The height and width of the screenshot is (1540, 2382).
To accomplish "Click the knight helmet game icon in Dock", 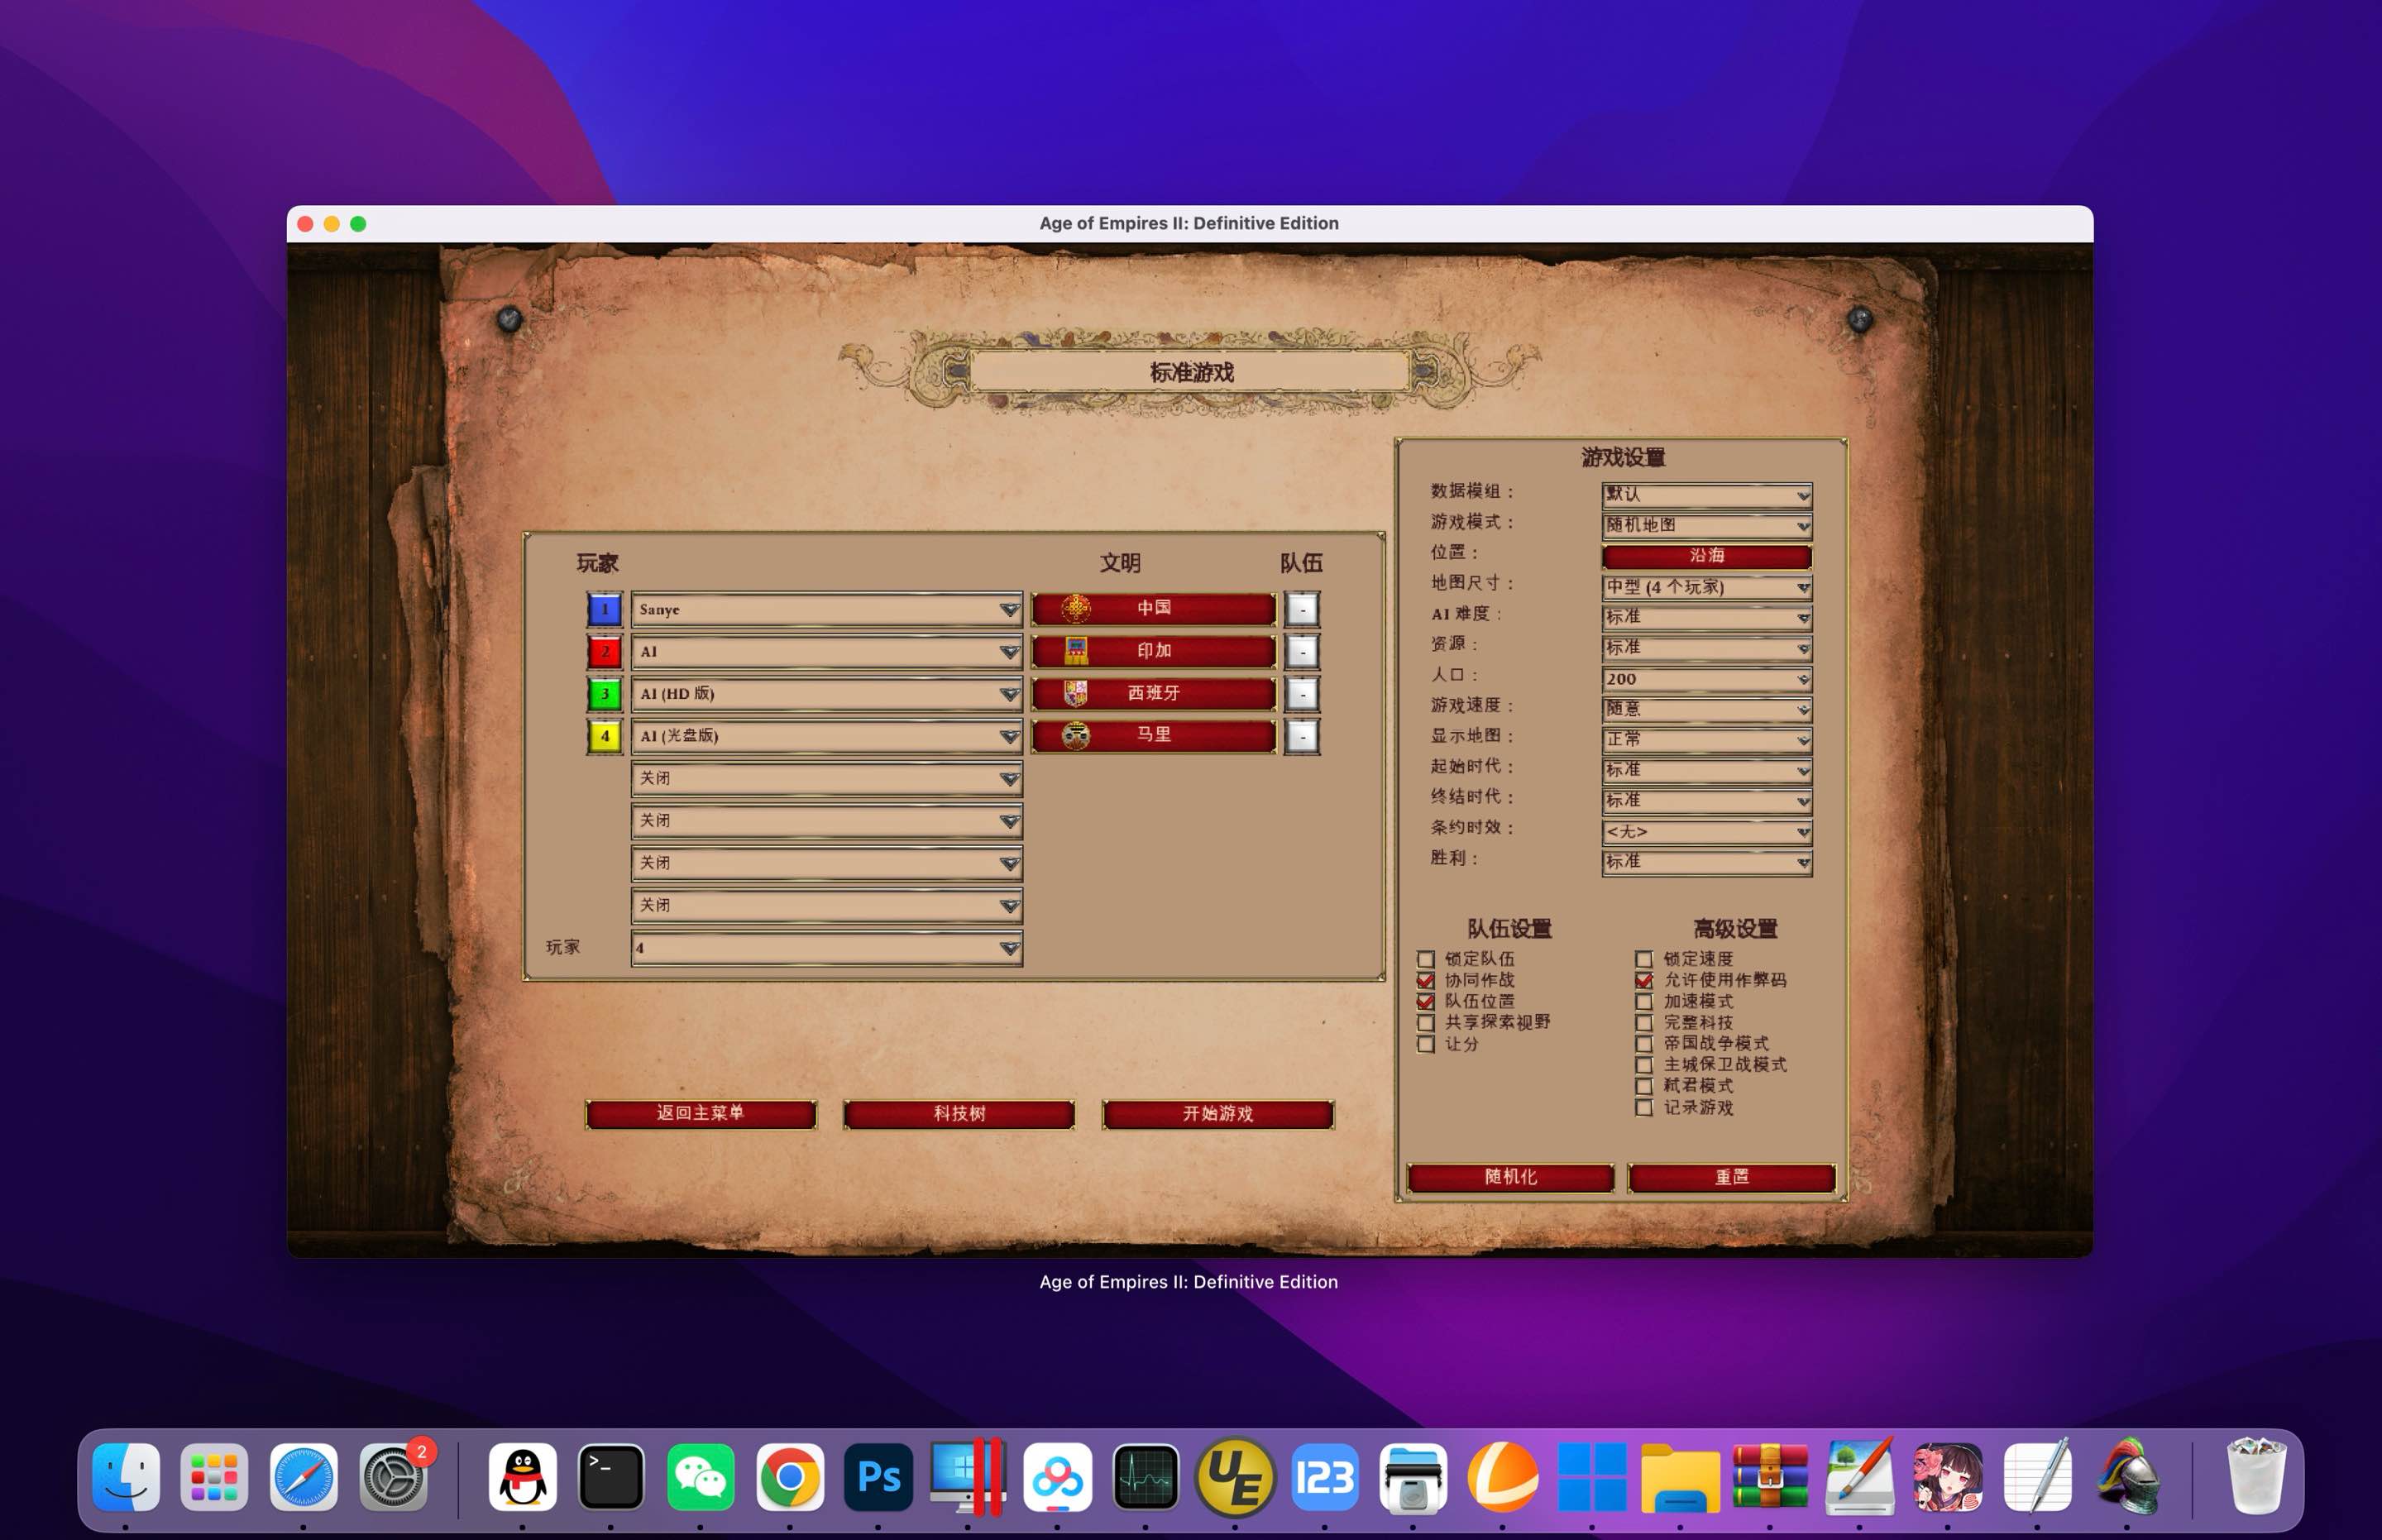I will (x=2127, y=1477).
